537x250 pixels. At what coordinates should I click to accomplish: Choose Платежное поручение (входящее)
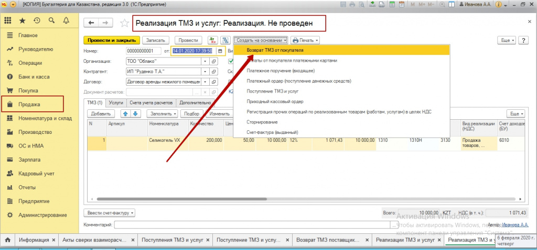coord(341,71)
